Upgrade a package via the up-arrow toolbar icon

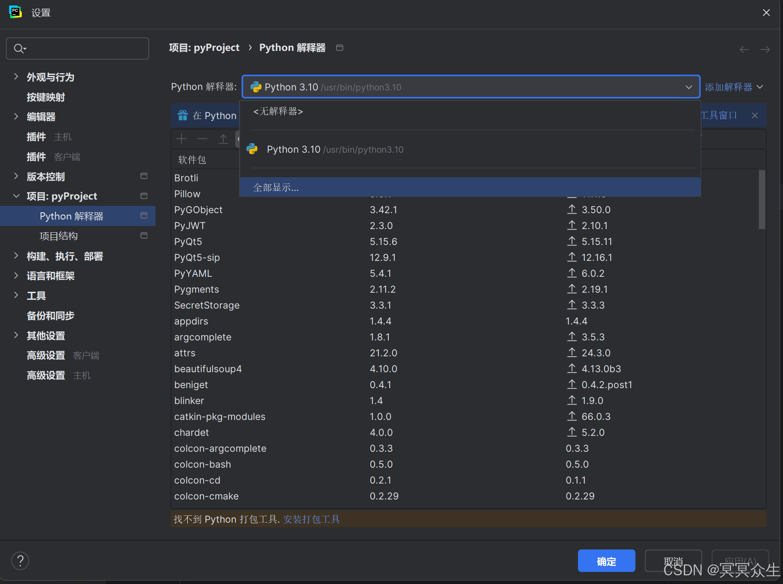223,139
